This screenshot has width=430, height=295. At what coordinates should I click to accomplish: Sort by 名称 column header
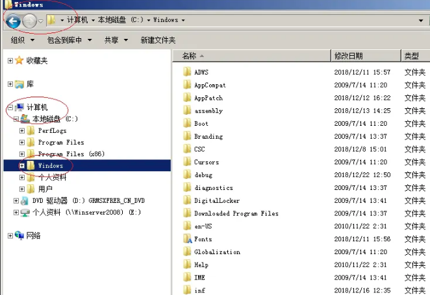pos(251,56)
